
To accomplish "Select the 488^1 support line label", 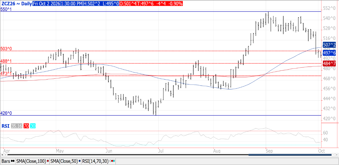I will [6, 61].
